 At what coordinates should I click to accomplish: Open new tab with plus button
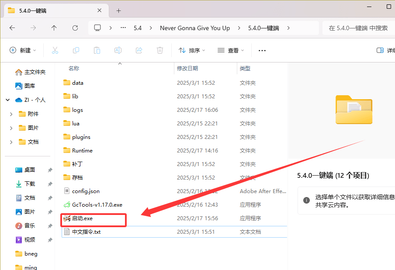point(118,10)
